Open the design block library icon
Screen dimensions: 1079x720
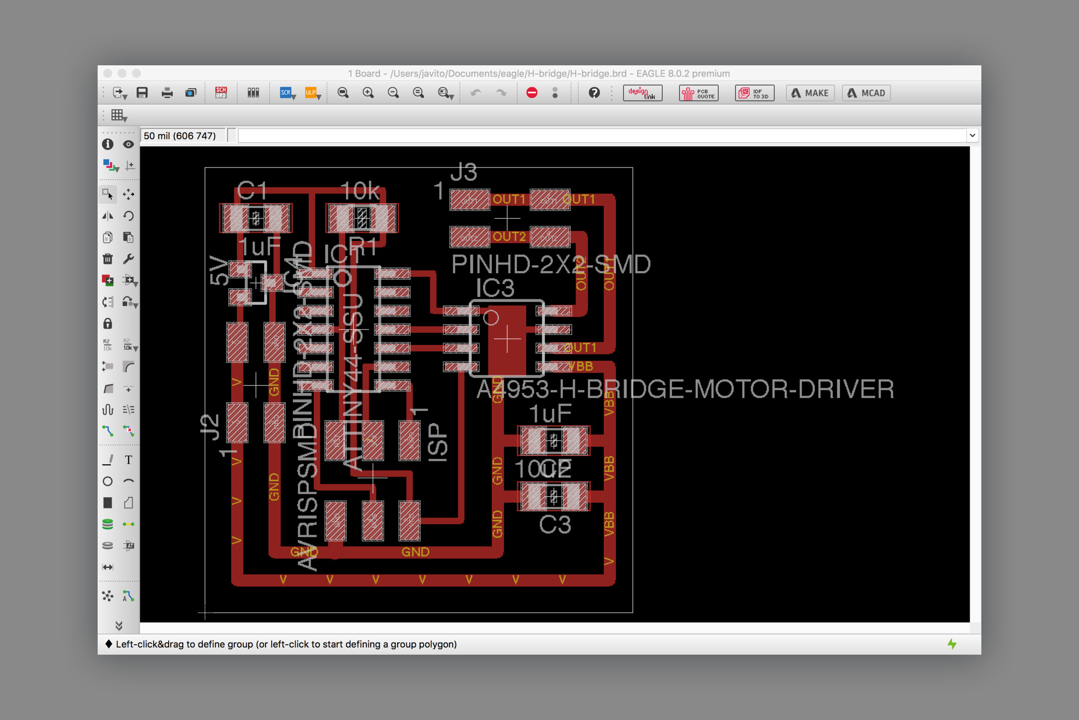[253, 93]
